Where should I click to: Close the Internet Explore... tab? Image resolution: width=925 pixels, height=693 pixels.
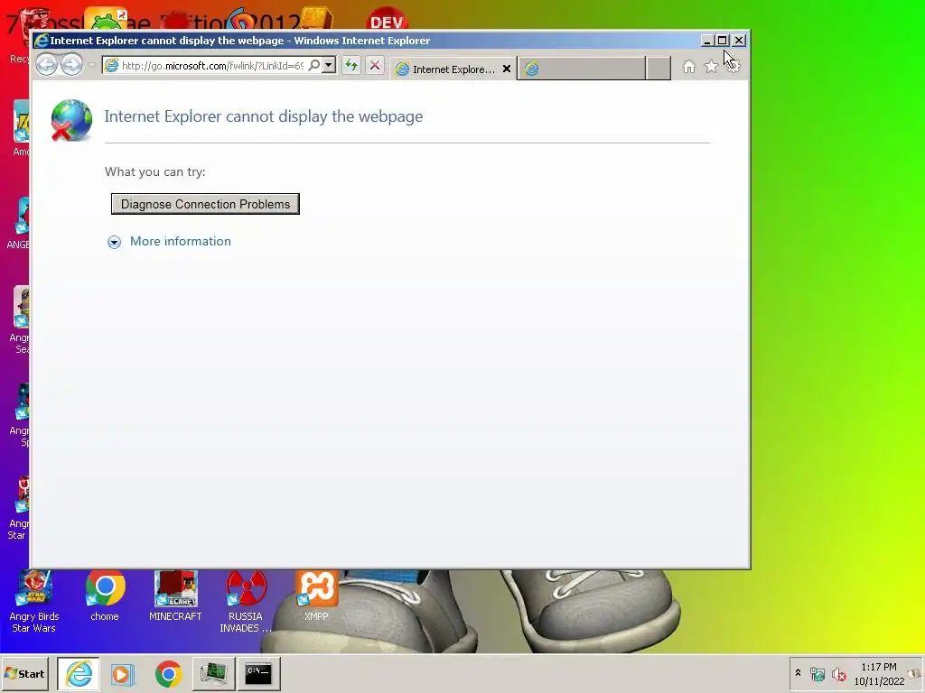pyautogui.click(x=506, y=69)
